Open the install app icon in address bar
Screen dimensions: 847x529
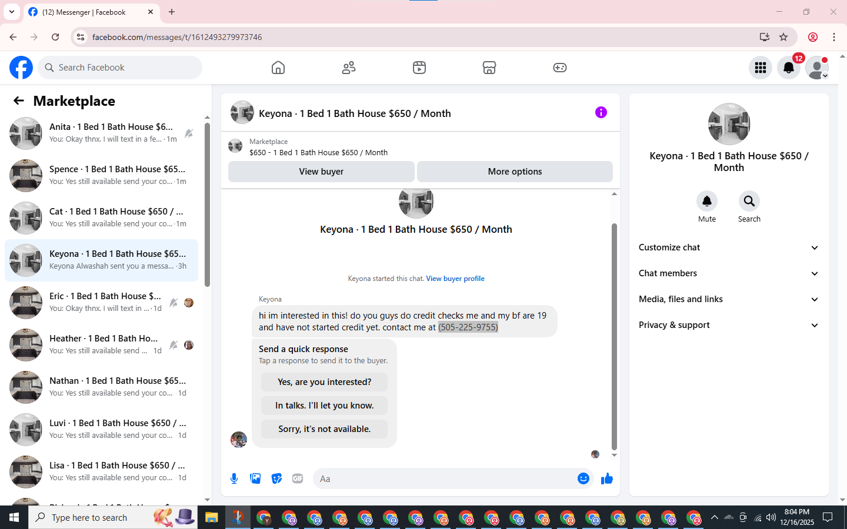tap(765, 37)
